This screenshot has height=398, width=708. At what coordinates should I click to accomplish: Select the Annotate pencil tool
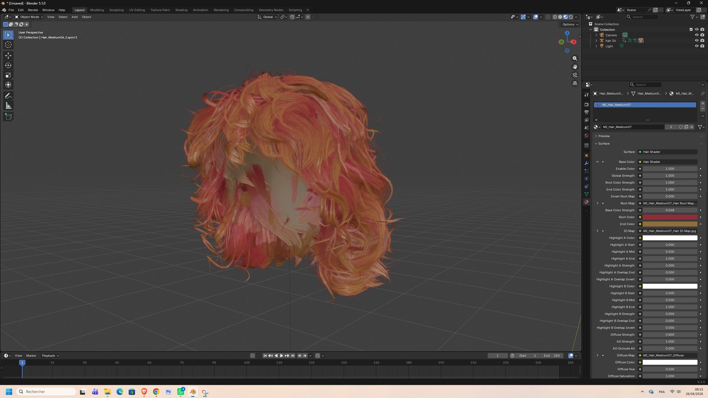(x=8, y=96)
